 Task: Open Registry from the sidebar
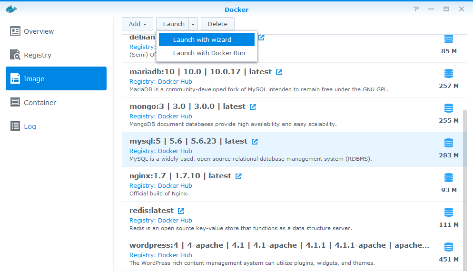56,55
